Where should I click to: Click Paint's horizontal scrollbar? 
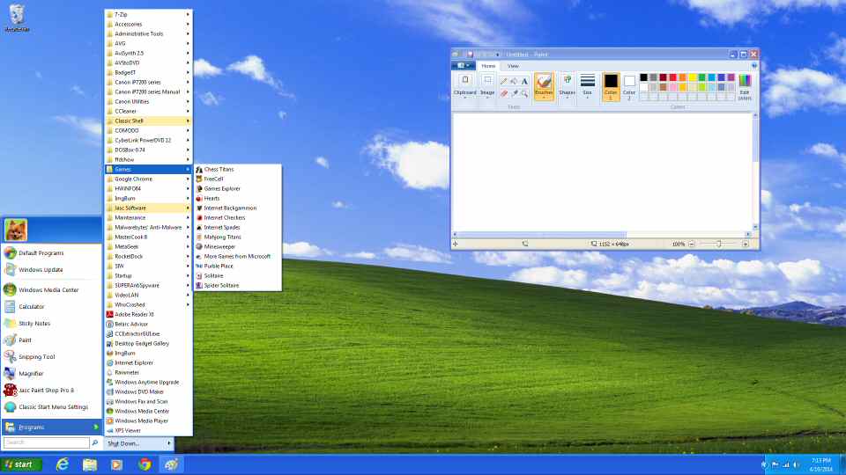point(601,234)
